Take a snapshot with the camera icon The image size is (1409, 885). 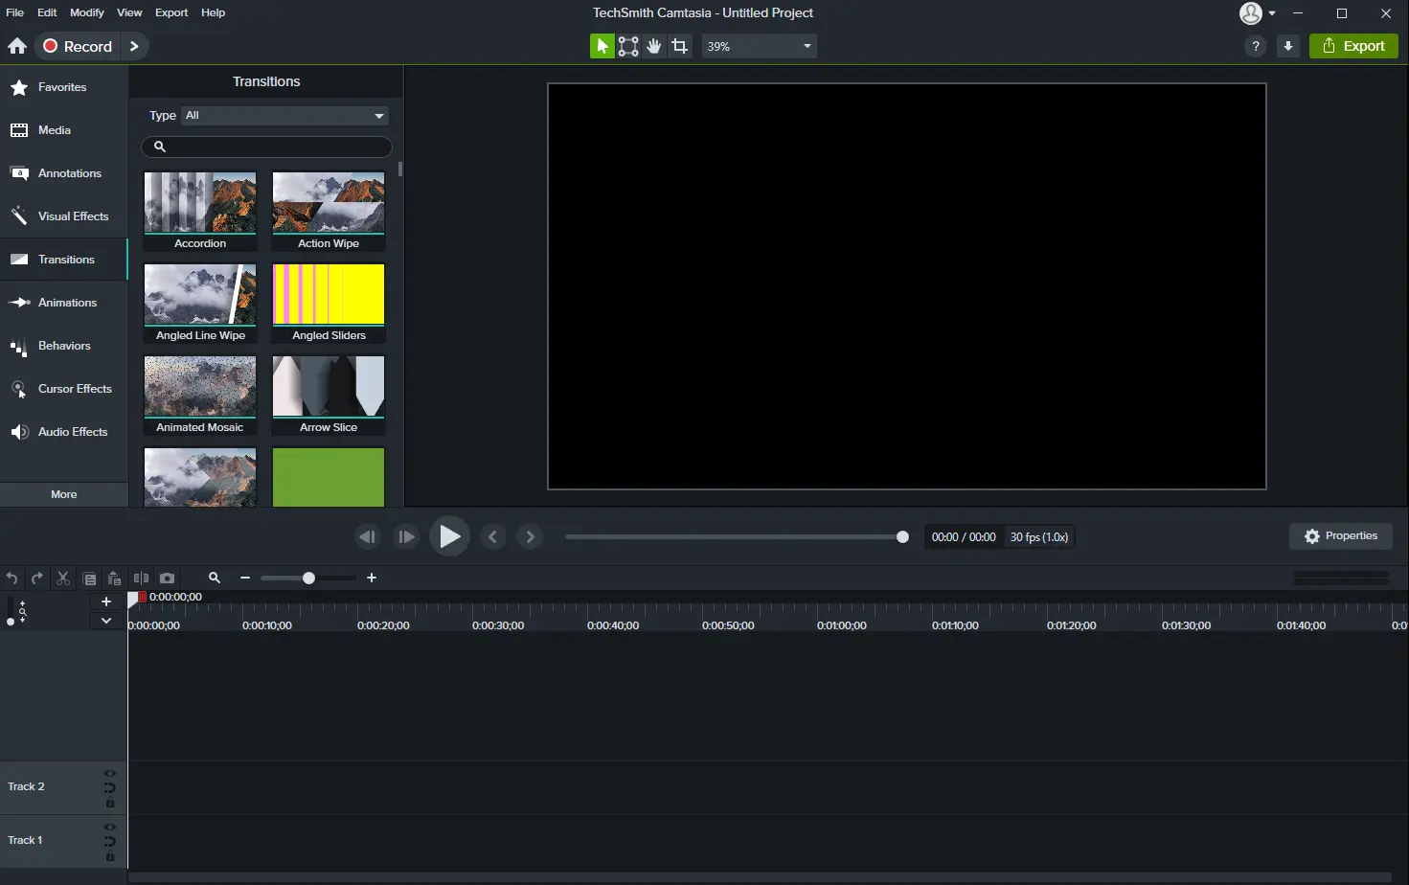click(x=168, y=579)
